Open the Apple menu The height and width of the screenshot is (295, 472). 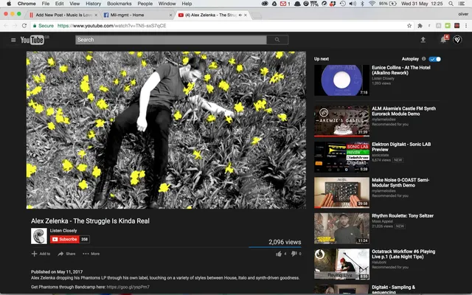[x=9, y=4]
